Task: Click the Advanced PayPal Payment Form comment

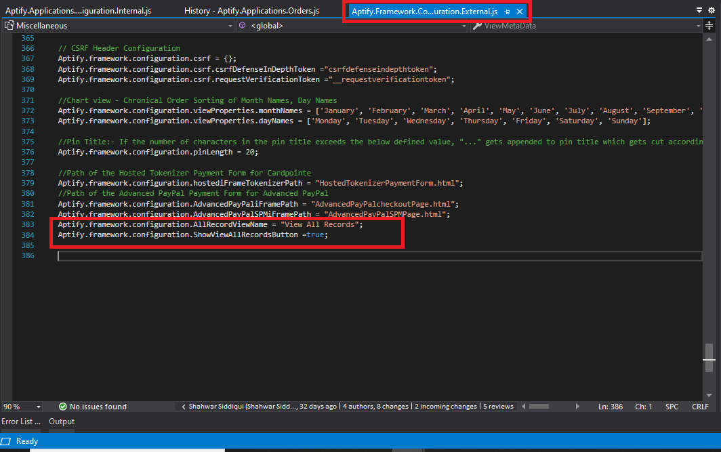Action: [192, 194]
